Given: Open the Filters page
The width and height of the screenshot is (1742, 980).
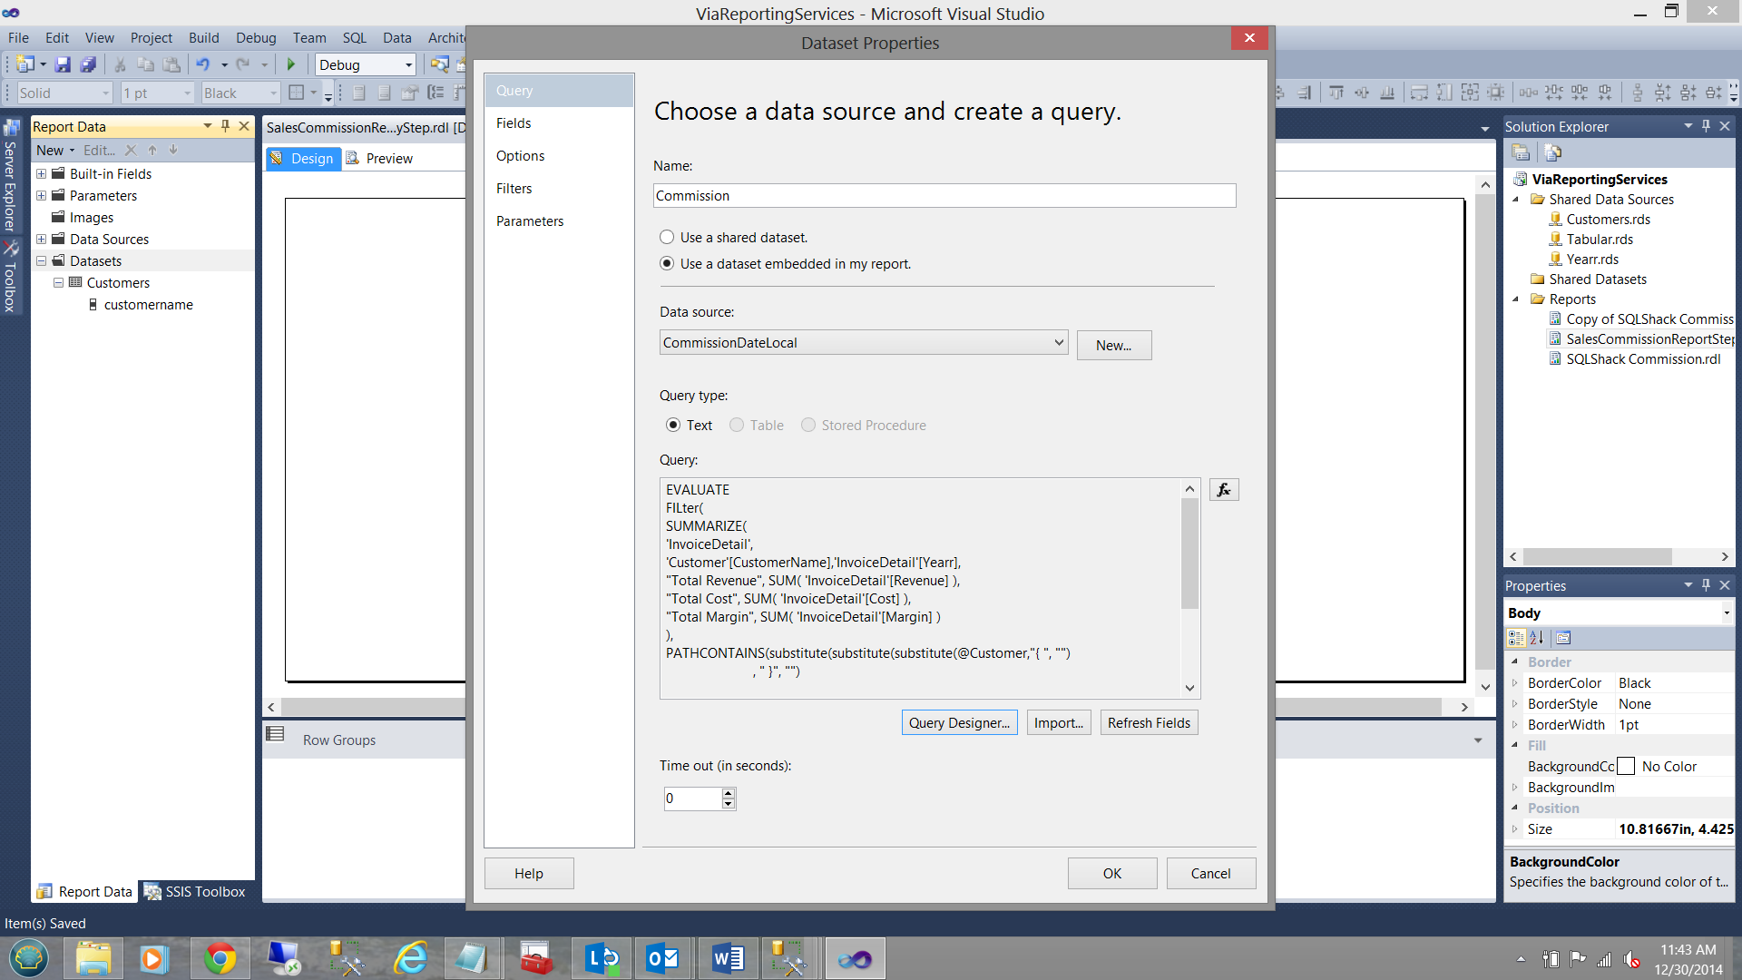Looking at the screenshot, I should pos(514,189).
